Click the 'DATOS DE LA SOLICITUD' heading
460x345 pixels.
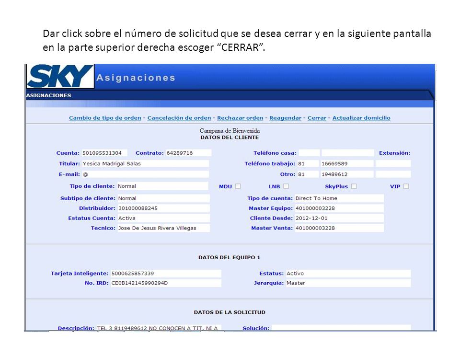(x=230, y=312)
